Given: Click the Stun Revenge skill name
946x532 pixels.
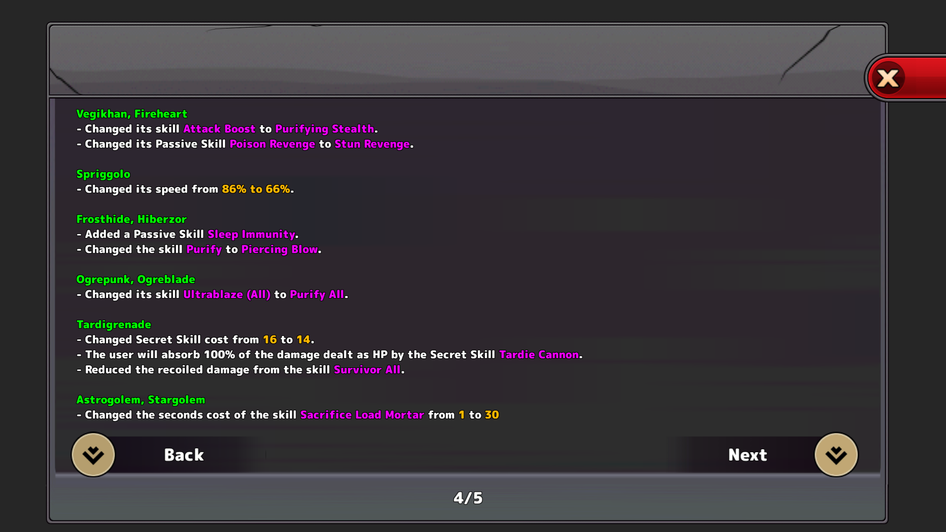Looking at the screenshot, I should click(x=372, y=144).
